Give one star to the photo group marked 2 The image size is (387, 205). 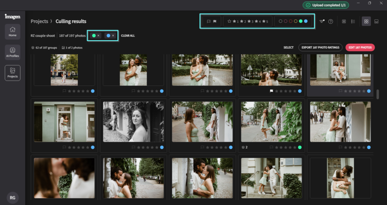point(277,147)
